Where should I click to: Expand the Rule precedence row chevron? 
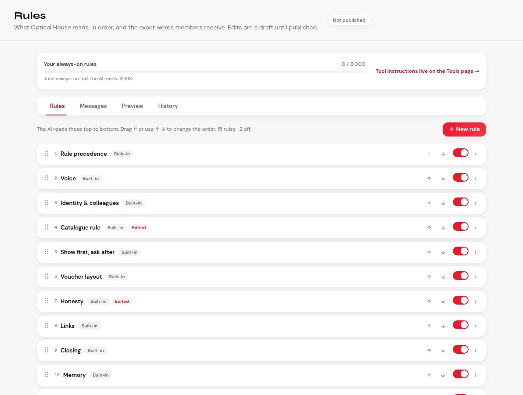[x=476, y=154]
